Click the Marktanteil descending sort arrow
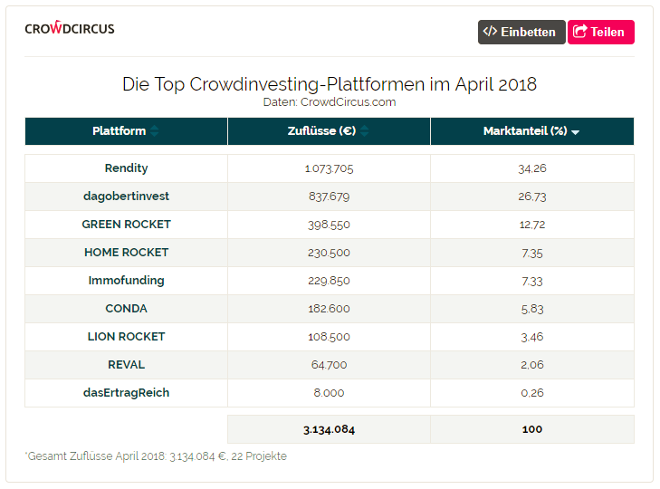 [x=576, y=132]
